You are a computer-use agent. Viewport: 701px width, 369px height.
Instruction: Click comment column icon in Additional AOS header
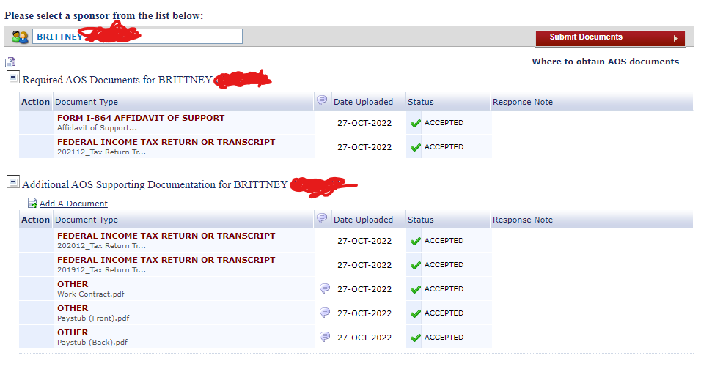(322, 219)
